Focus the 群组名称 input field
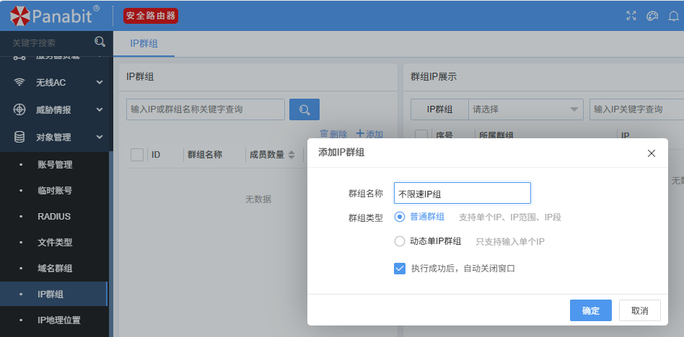The height and width of the screenshot is (337, 684). 462,193
